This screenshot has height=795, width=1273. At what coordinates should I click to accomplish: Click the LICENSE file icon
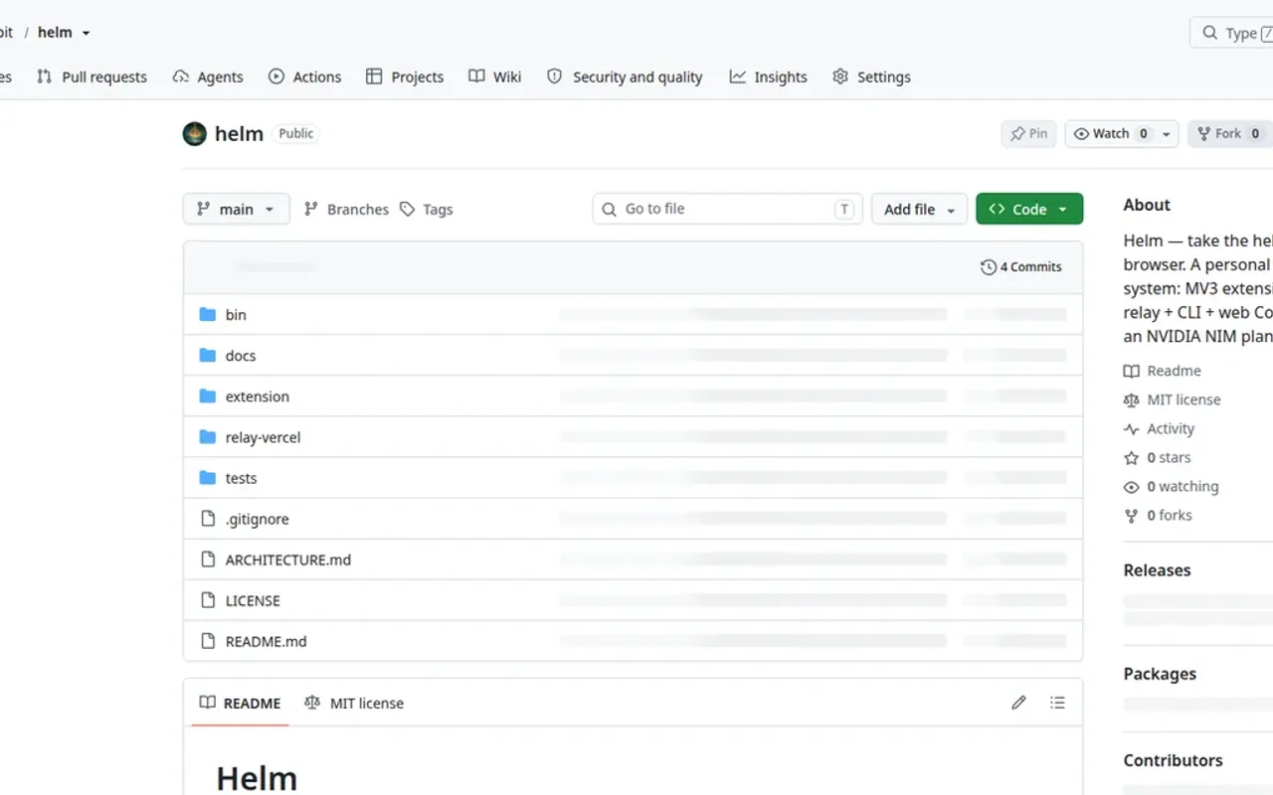[208, 599]
